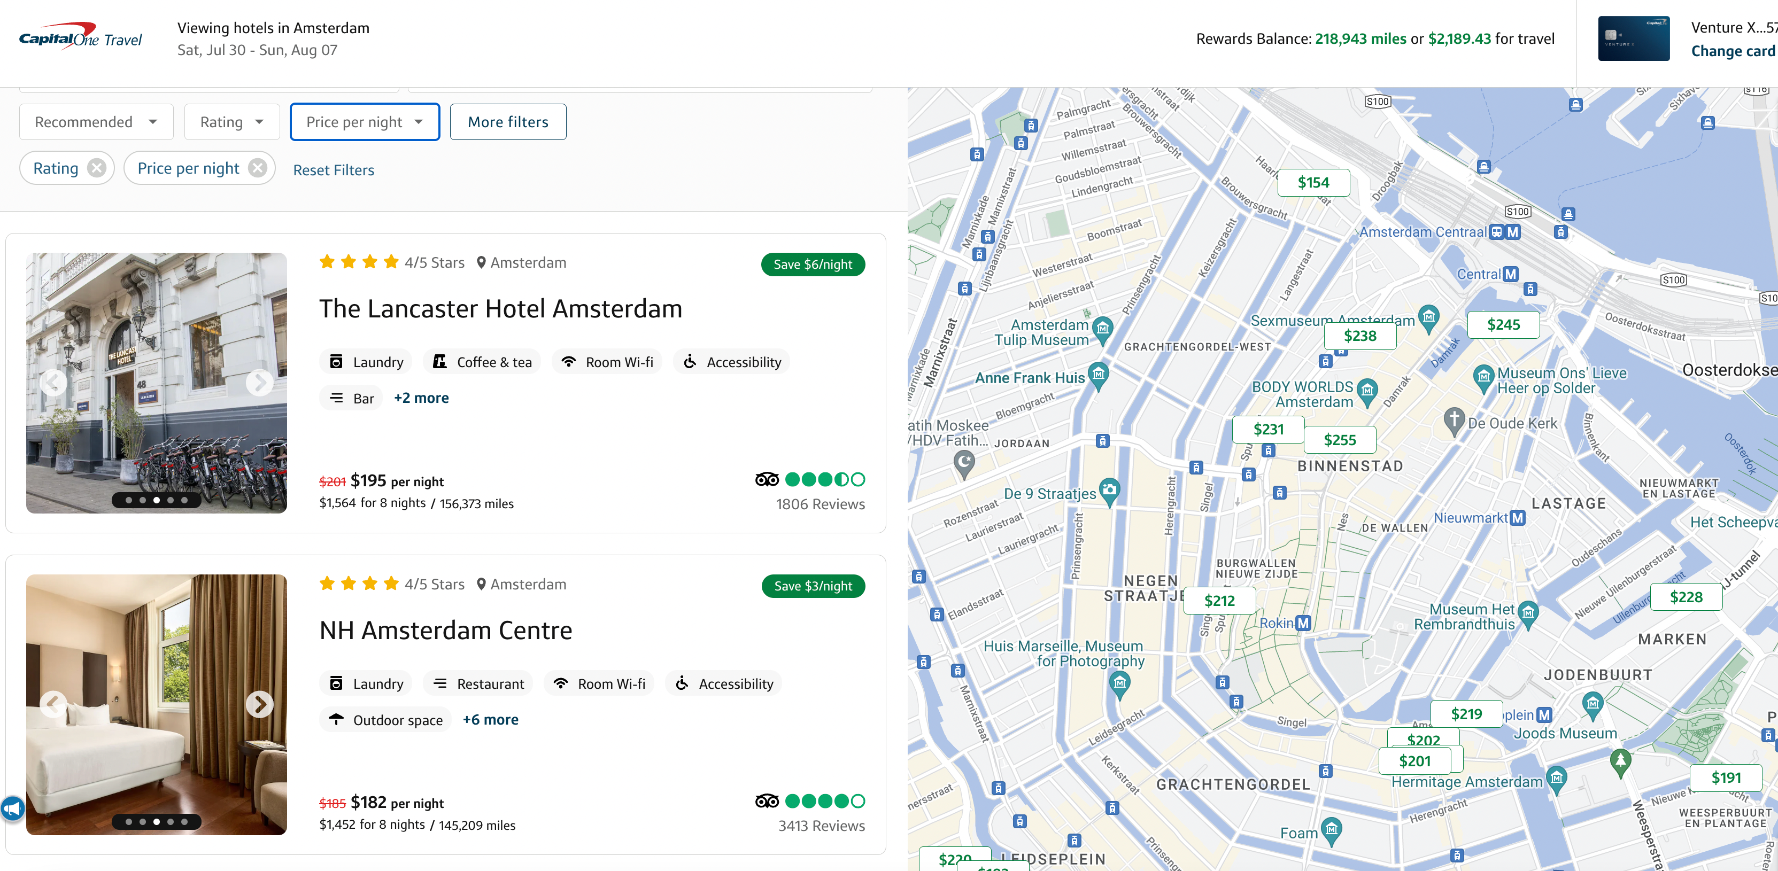Open the Recommended sort dropdown
The image size is (1778, 871).
click(96, 121)
